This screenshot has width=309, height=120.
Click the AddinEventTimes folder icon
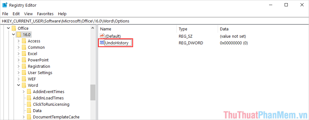(29, 92)
